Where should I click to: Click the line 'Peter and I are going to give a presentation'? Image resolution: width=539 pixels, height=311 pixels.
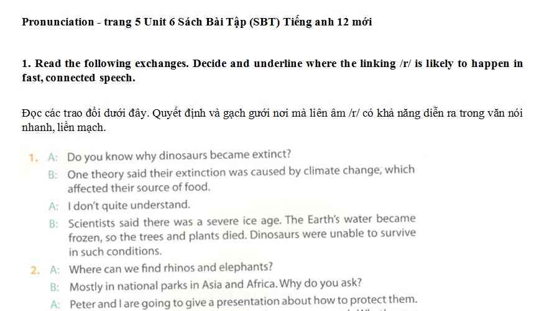(243, 302)
